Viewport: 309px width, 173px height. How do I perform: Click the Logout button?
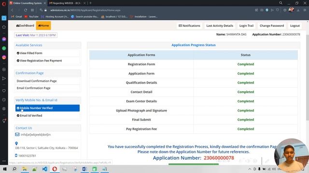pyautogui.click(x=295, y=25)
